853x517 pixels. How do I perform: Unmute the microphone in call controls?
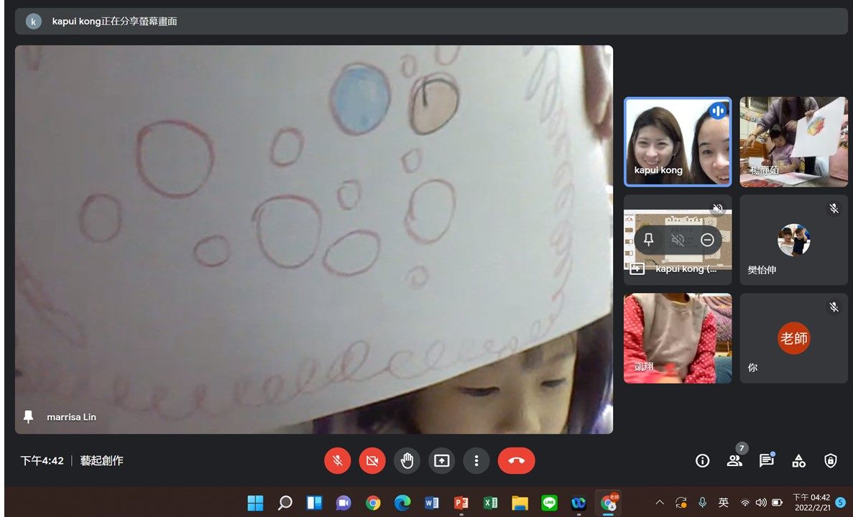337,461
